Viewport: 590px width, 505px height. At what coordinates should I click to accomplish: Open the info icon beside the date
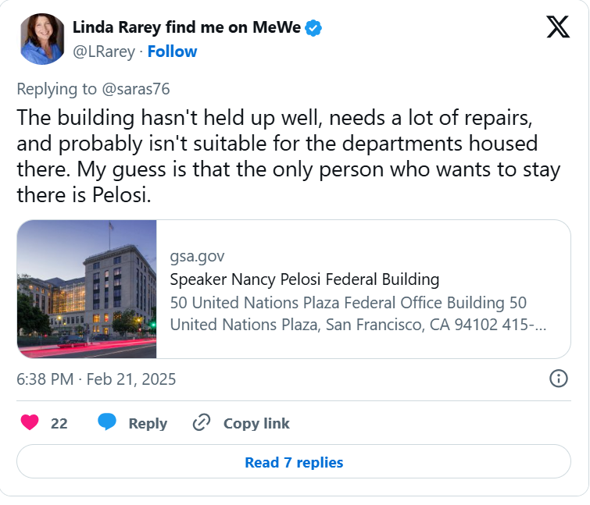coord(559,379)
